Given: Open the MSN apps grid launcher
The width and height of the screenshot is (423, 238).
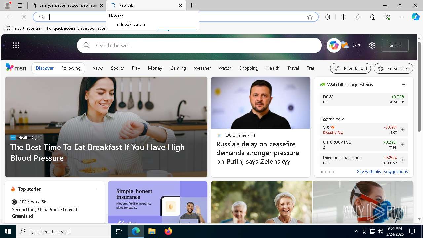Looking at the screenshot, I should (x=16, y=45).
